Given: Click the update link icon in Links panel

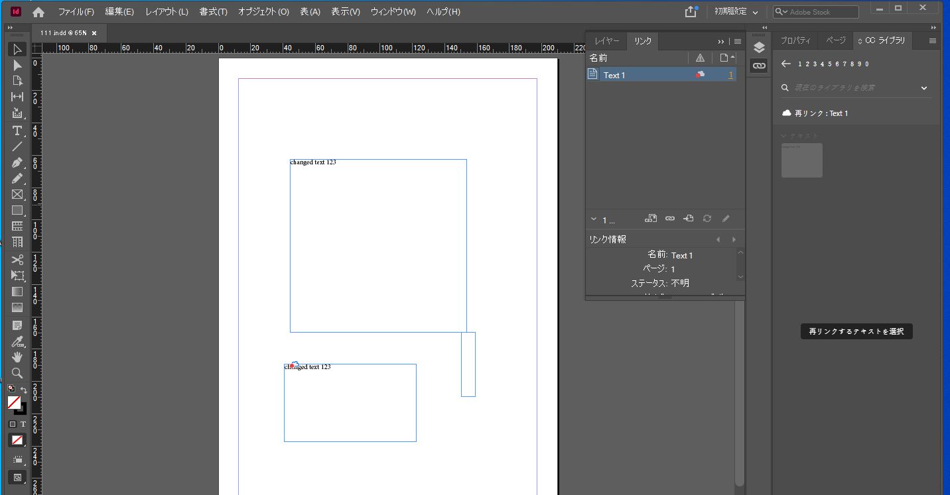Looking at the screenshot, I should coord(707,219).
